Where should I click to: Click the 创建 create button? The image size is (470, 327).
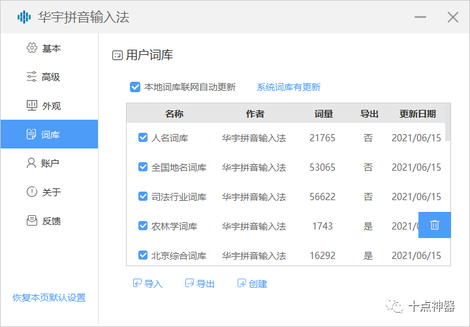[252, 283]
